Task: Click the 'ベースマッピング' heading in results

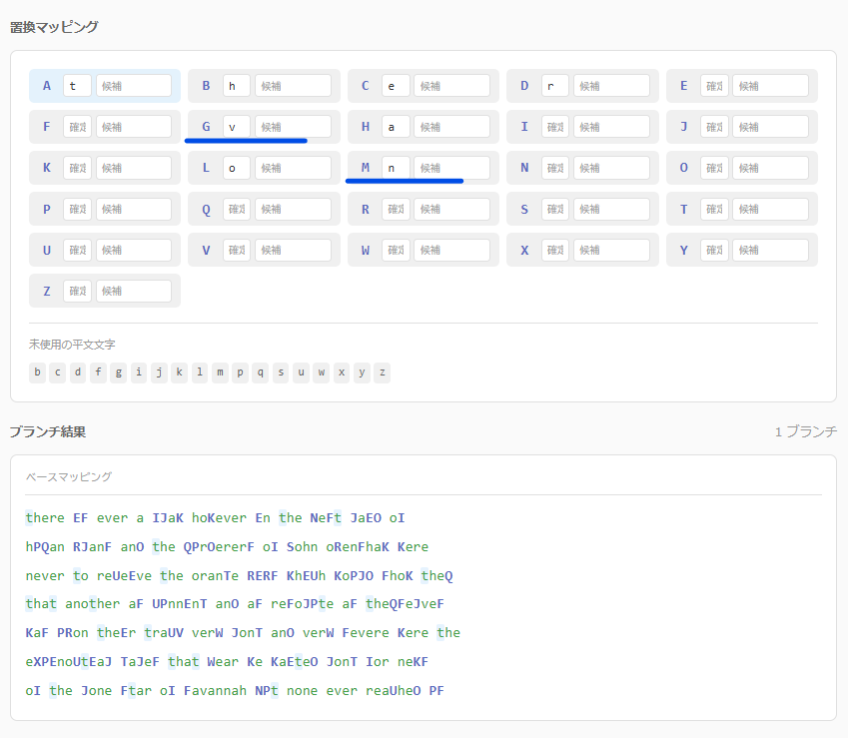Action: pos(69,477)
